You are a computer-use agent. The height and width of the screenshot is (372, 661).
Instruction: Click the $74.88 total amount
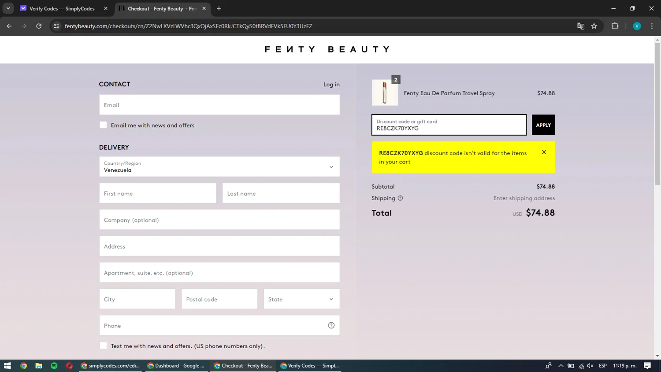tap(540, 213)
